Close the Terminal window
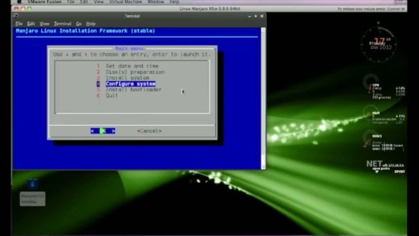 (x=262, y=16)
